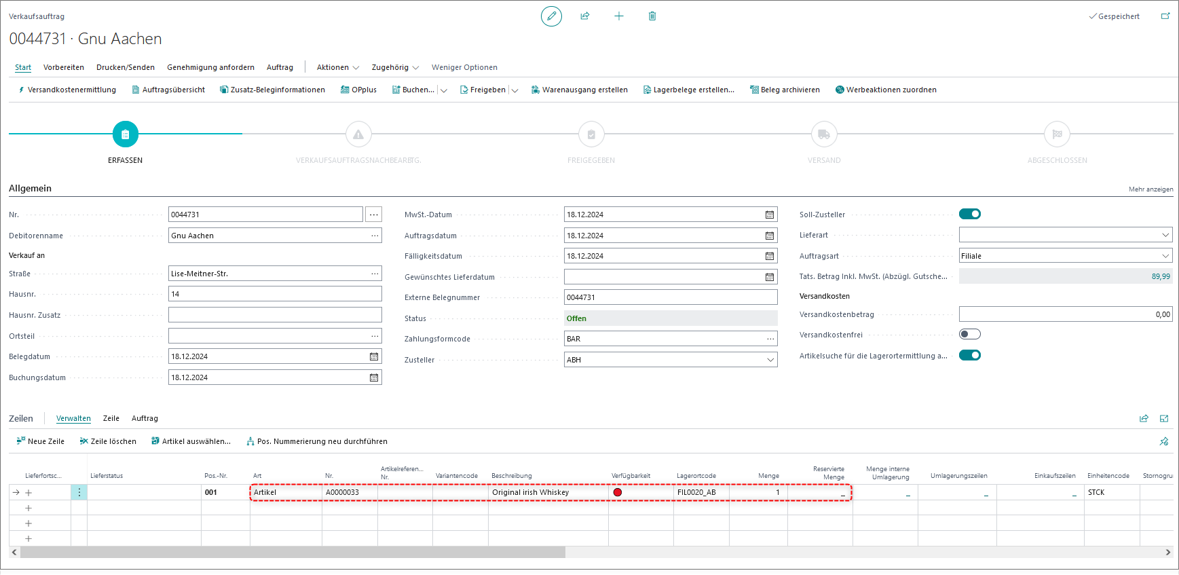Image resolution: width=1179 pixels, height=575 pixels.
Task: Open the Straße lookup ellipsis
Action: pyautogui.click(x=375, y=274)
